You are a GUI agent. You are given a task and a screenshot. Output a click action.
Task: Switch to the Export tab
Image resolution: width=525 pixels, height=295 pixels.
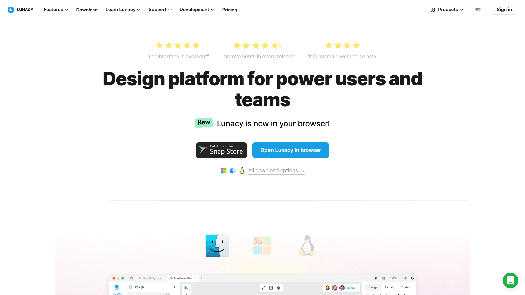tap(389, 287)
